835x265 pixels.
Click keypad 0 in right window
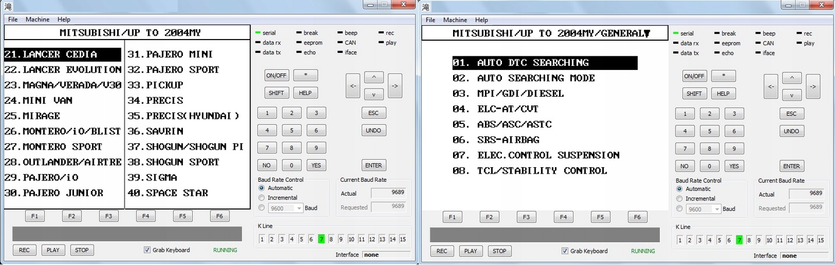[x=710, y=166]
